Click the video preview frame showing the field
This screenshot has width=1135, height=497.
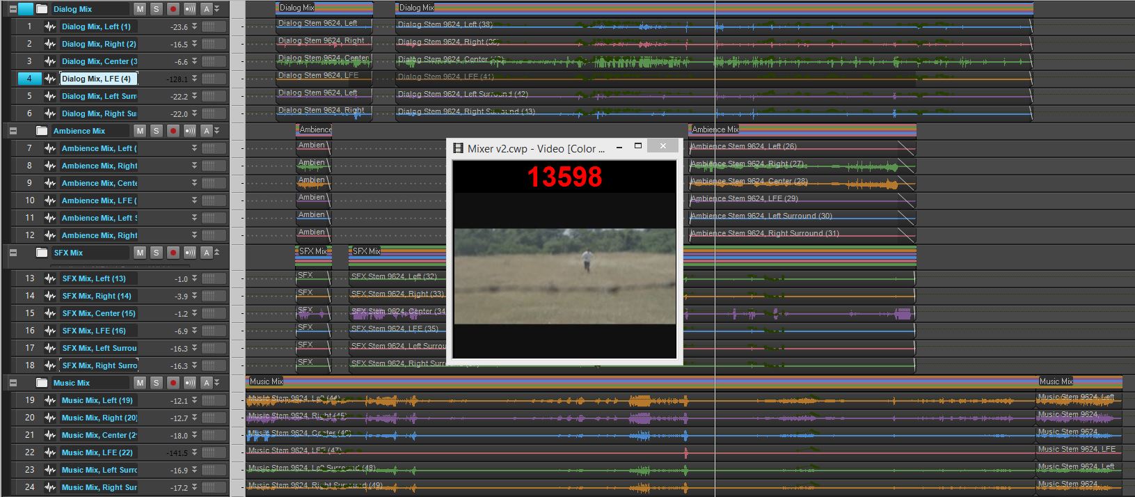564,276
